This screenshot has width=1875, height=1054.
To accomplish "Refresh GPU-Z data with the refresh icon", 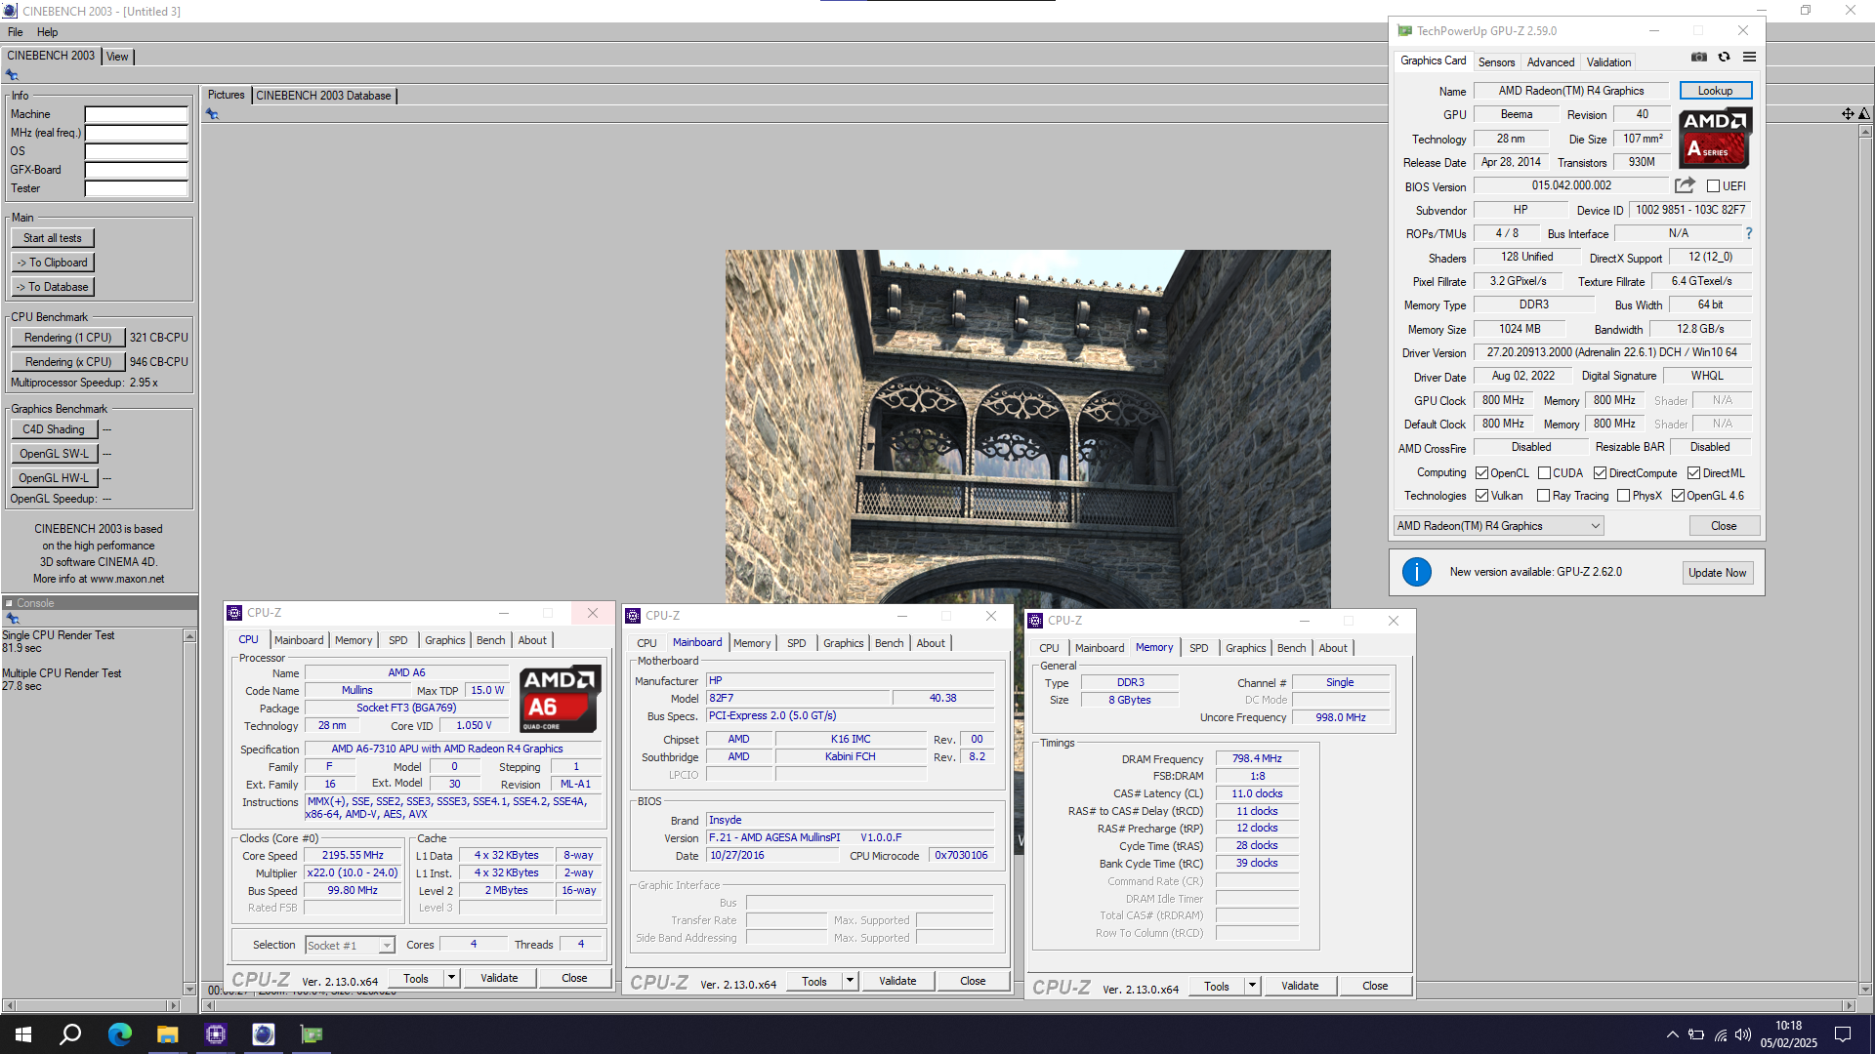I will click(x=1725, y=58).
